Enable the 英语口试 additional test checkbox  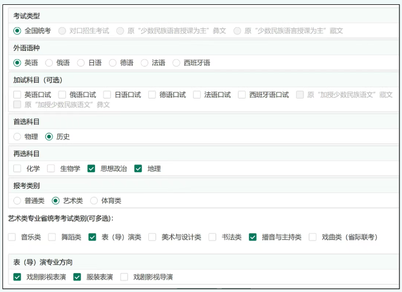click(17, 94)
